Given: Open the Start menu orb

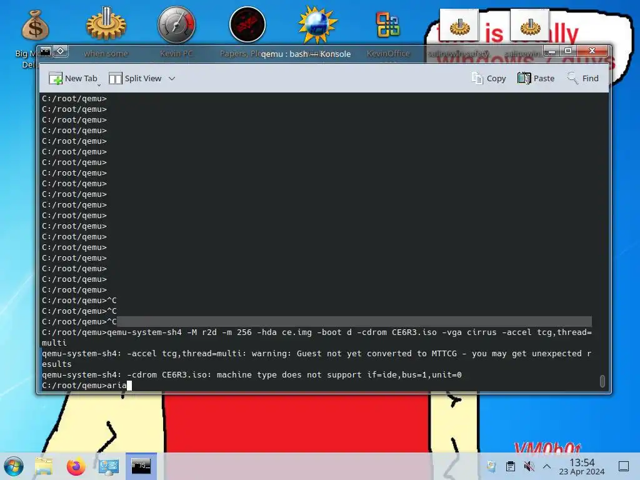Looking at the screenshot, I should [x=14, y=466].
